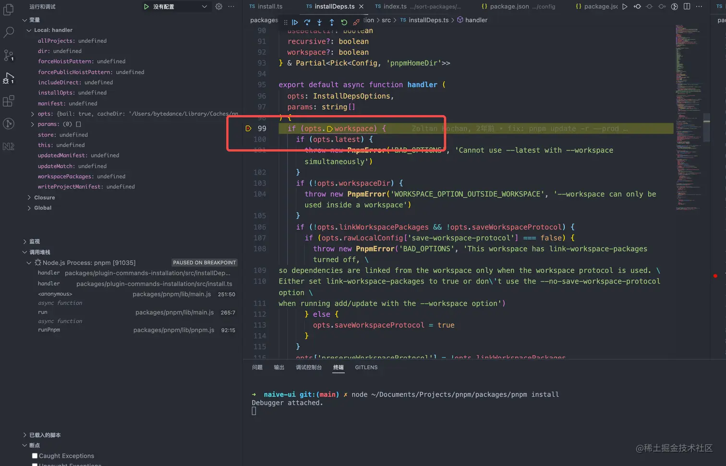
Task: Click src breadcrumb segment
Action: pos(386,20)
